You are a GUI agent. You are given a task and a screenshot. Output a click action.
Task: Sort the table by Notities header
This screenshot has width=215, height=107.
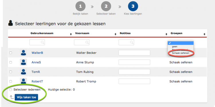[x=125, y=33]
